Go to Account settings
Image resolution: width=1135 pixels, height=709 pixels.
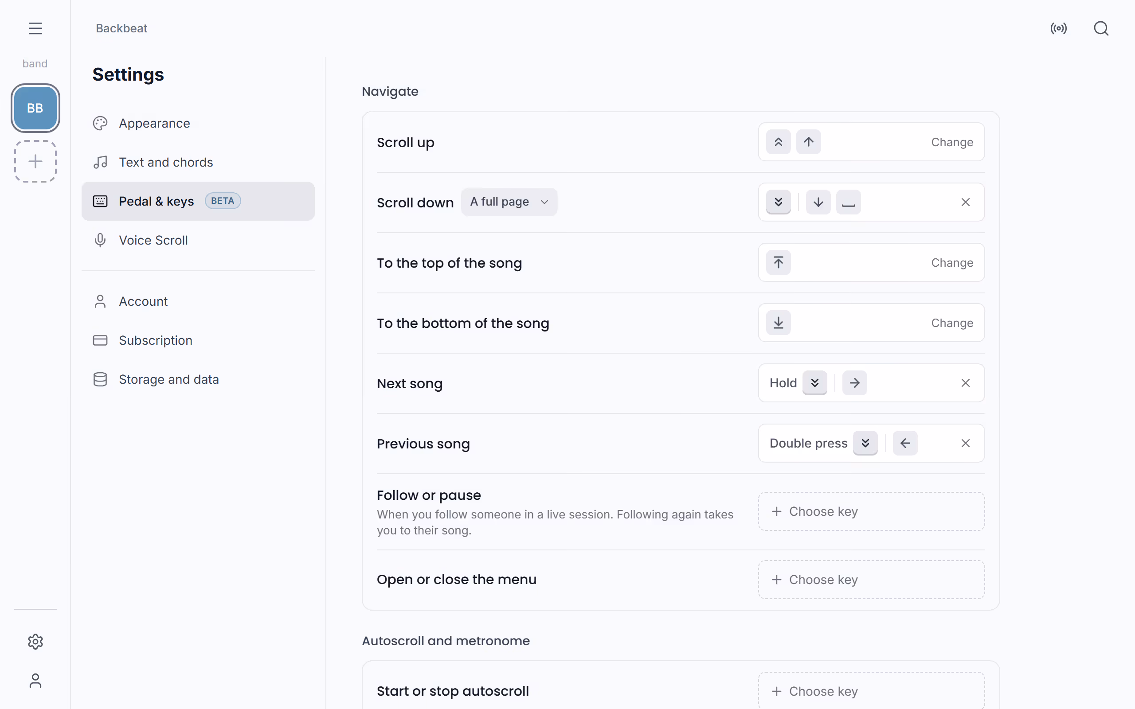(198, 301)
